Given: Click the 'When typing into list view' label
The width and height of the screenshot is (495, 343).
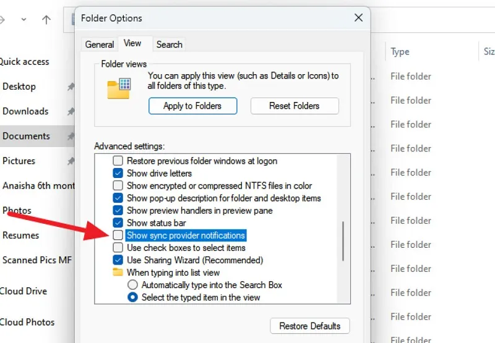Looking at the screenshot, I should click(173, 273).
